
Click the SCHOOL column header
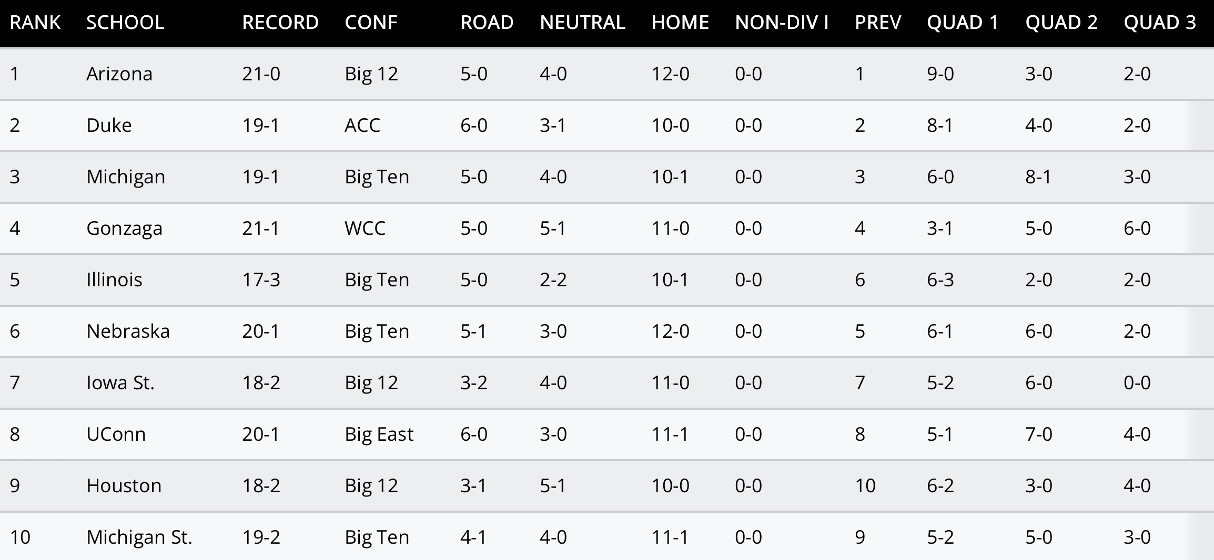tap(125, 23)
